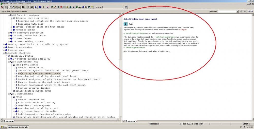Open 'Service interval display' tree item
Viewport: 254px width, 129px height.
(x=34, y=88)
